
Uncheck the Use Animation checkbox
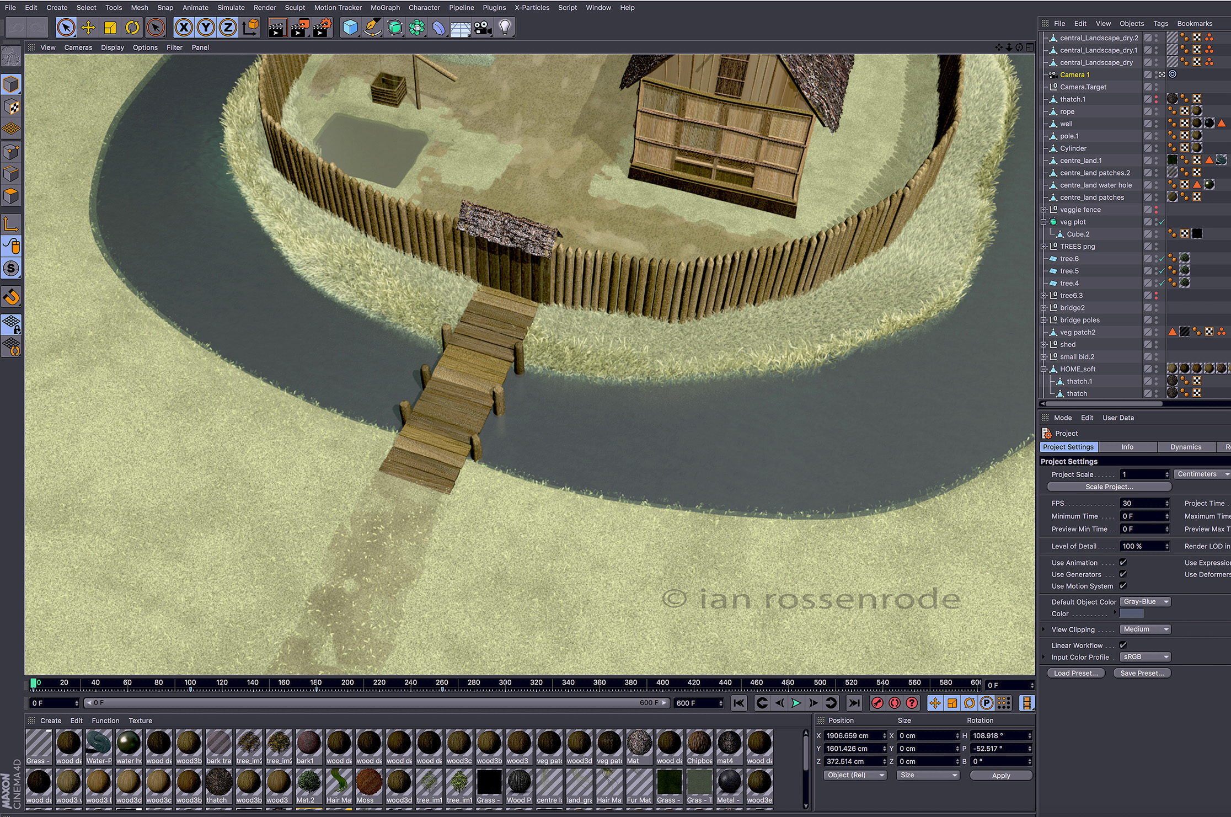click(x=1123, y=562)
